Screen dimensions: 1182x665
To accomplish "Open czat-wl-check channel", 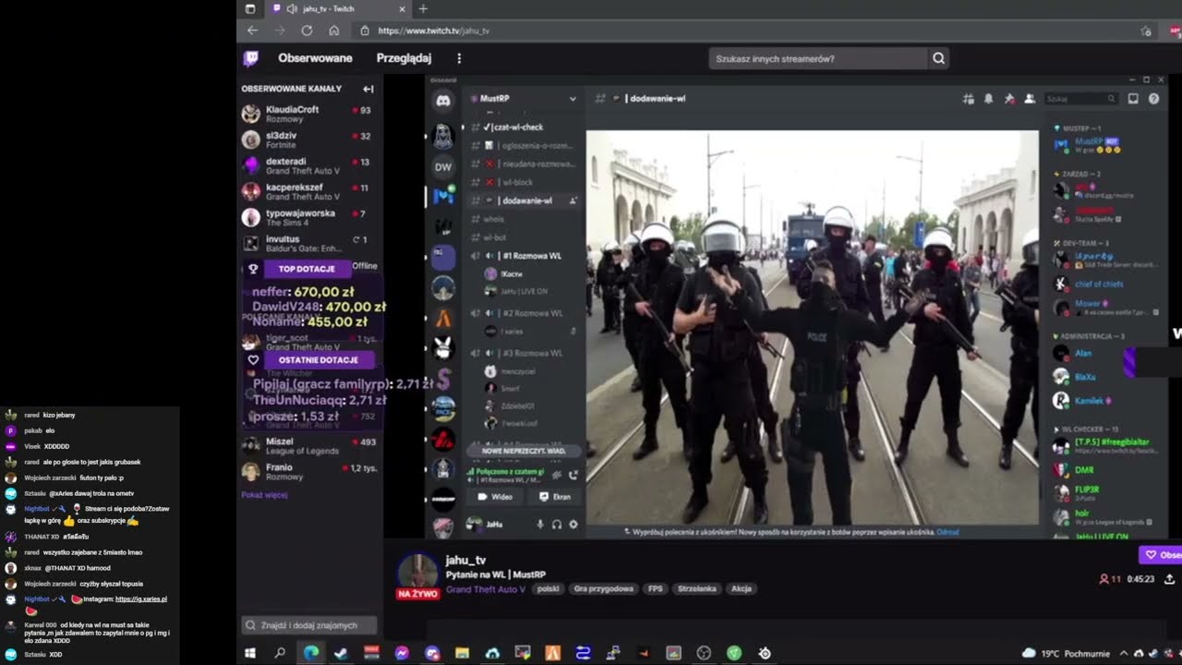I will click(x=524, y=127).
